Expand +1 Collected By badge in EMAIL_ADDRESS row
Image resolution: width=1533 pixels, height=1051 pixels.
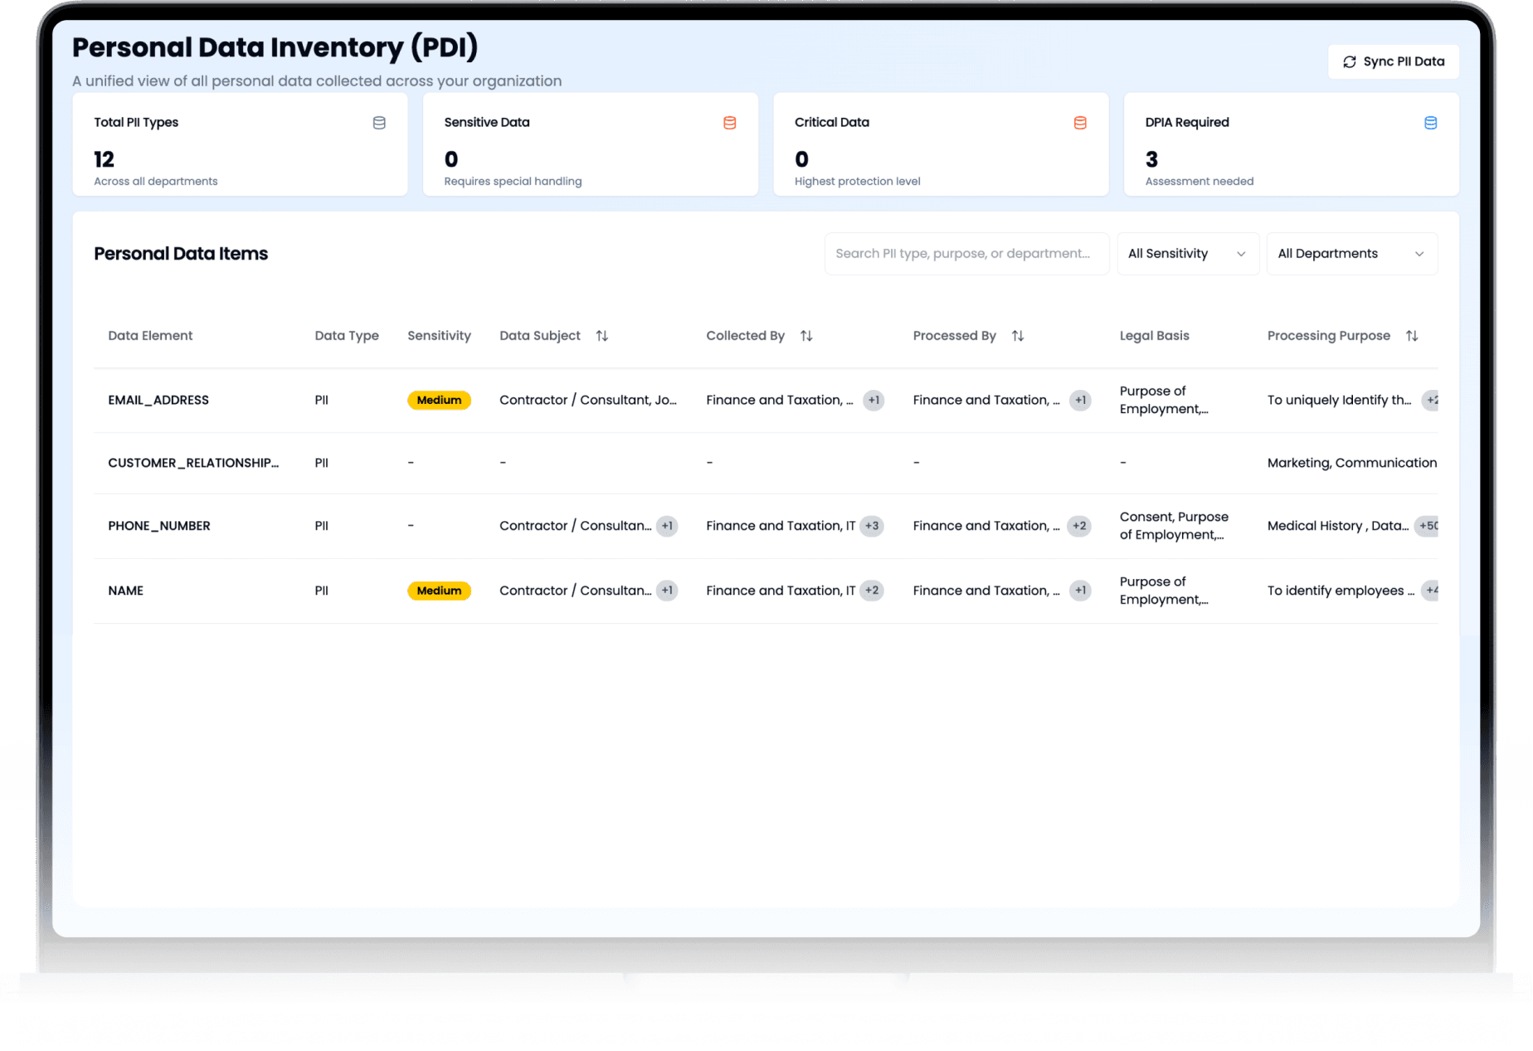click(x=874, y=401)
